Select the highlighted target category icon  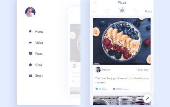tap(122, 10)
